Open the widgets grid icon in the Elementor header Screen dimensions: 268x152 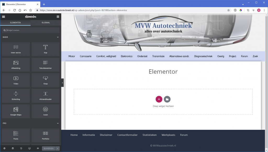pos(58,16)
